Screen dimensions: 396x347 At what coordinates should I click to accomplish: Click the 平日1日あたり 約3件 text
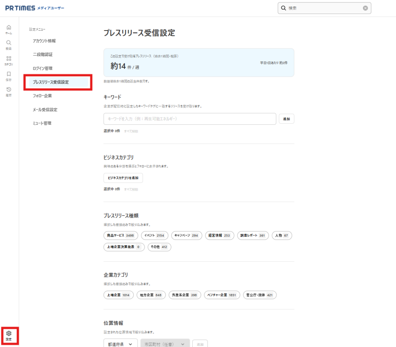tap(274, 63)
